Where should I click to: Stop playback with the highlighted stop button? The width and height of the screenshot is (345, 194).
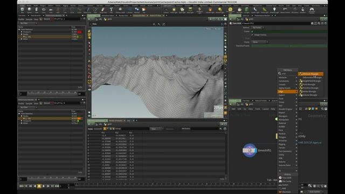pyautogui.click(x=39, y=186)
